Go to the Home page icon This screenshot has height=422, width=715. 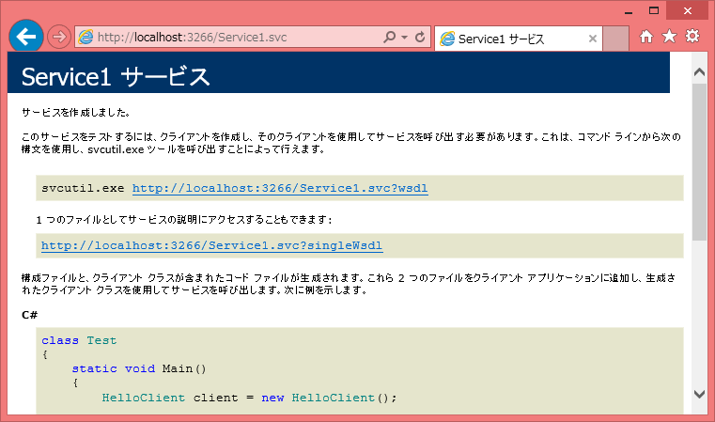646,37
